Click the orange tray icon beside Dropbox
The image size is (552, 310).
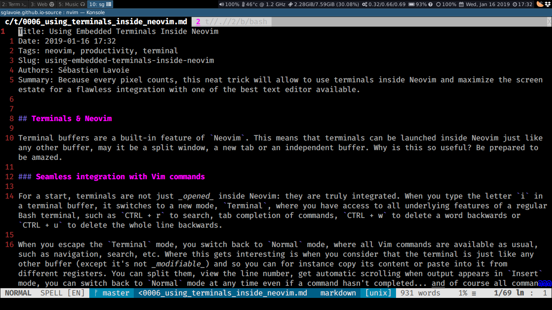tap(540, 4)
